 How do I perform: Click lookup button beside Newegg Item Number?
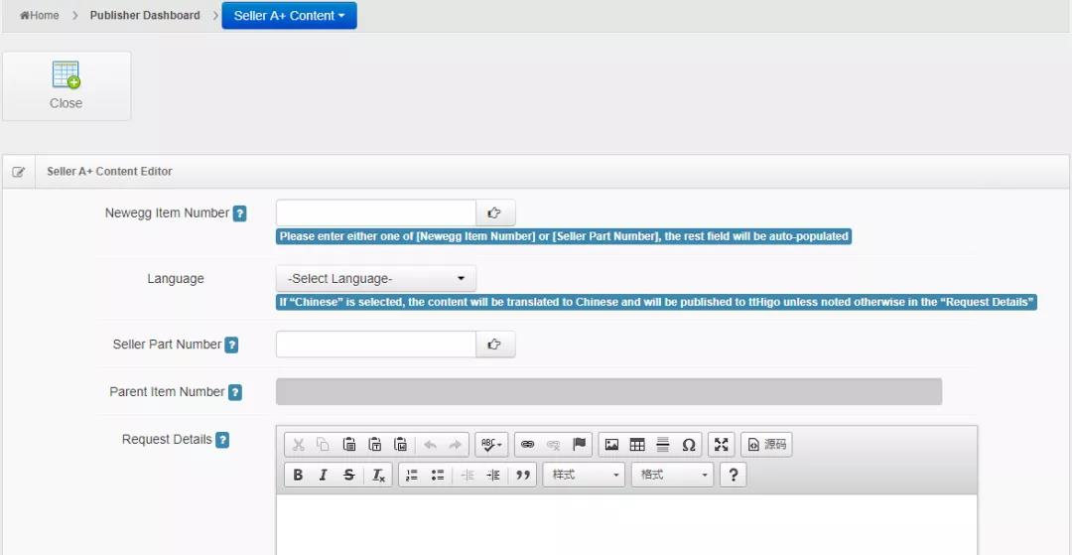point(495,212)
